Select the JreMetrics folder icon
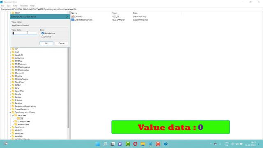This screenshot has height=148, width=263. [13, 58]
